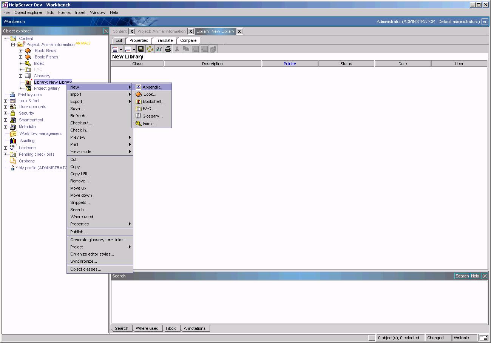The height and width of the screenshot is (343, 491).
Task: Click the Print toolbar icon
Action: [168, 49]
